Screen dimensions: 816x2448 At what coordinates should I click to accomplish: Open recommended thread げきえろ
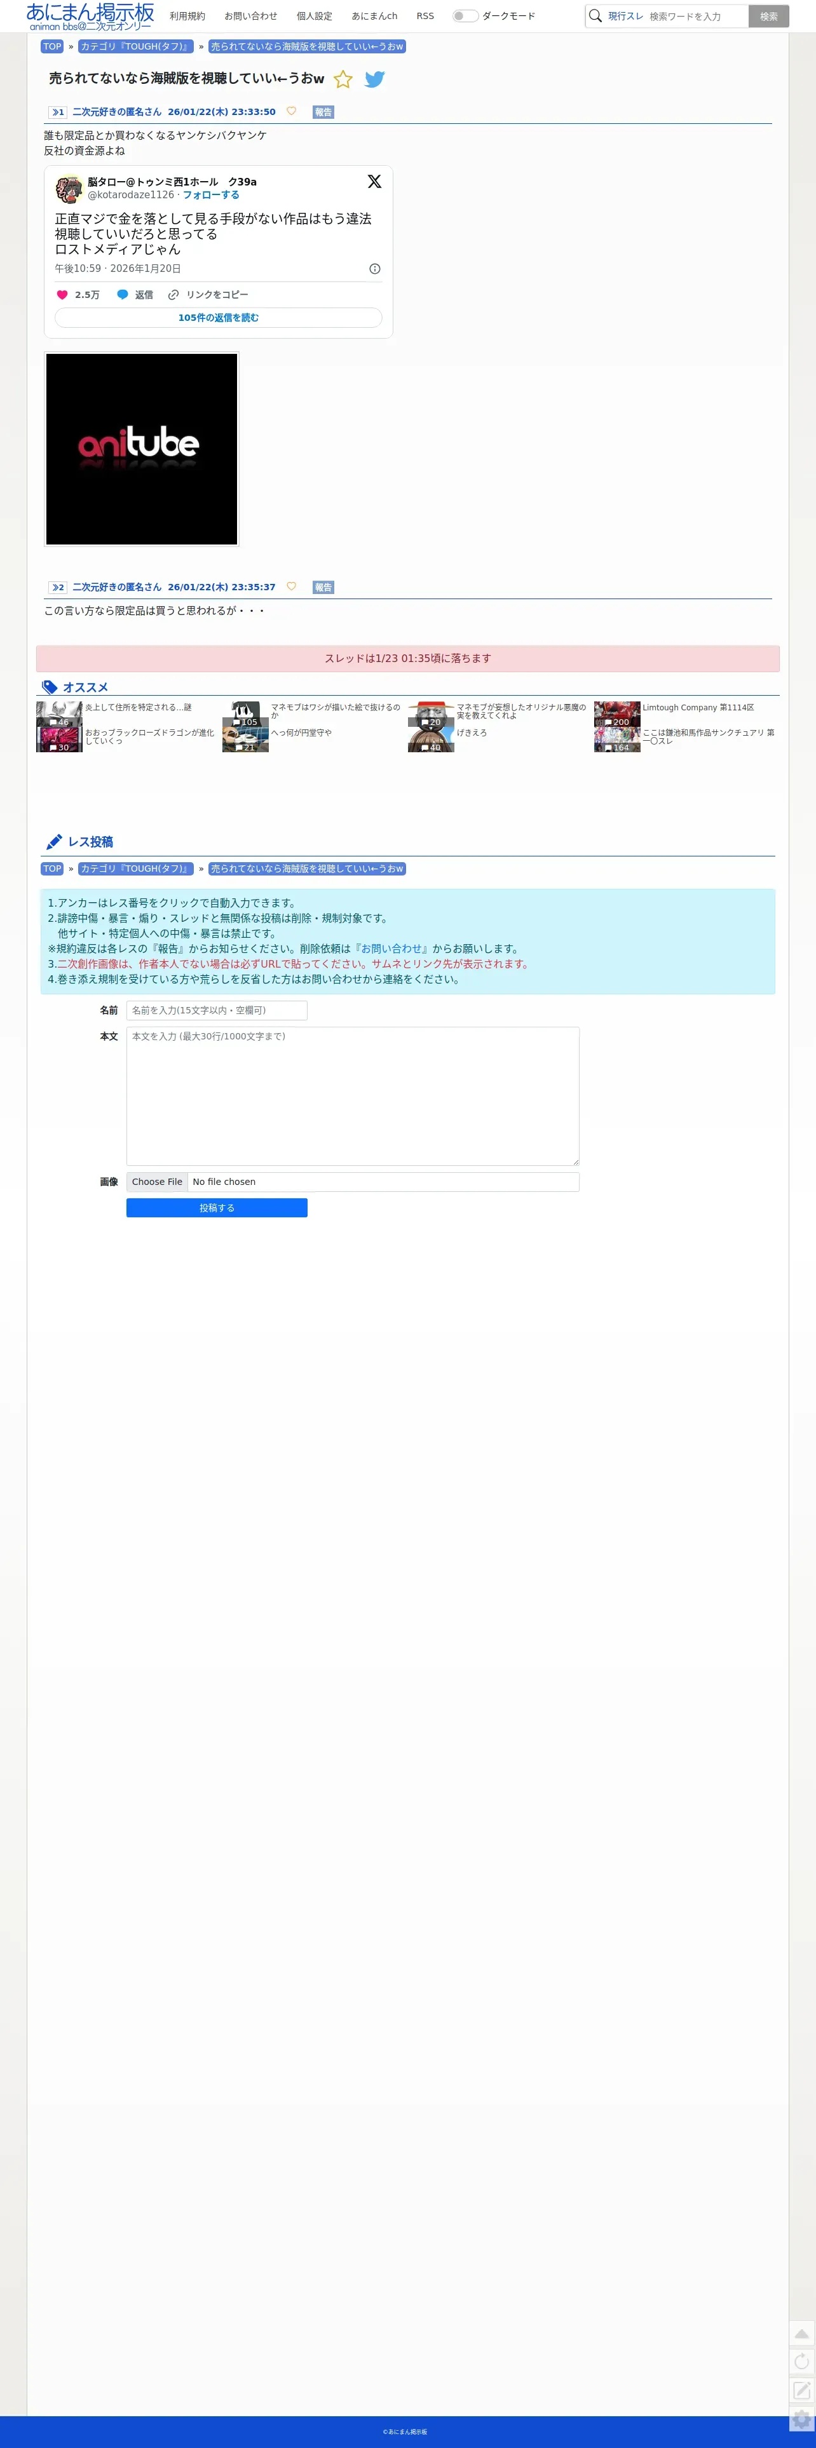click(472, 733)
